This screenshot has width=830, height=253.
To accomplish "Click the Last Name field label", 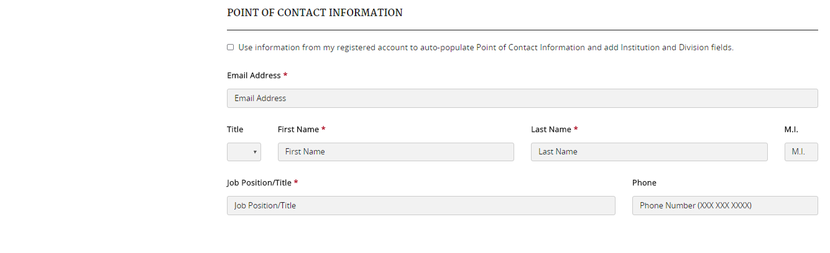I will pyautogui.click(x=551, y=130).
